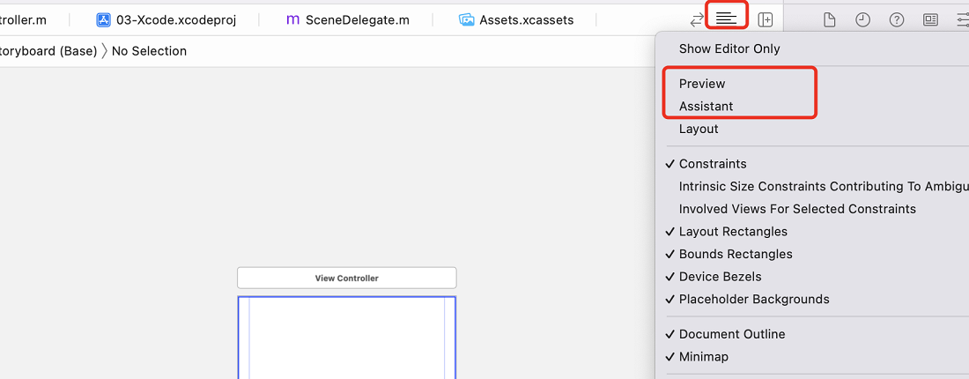This screenshot has height=379, width=969.
Task: Open the History inspector clock icon
Action: 862,19
